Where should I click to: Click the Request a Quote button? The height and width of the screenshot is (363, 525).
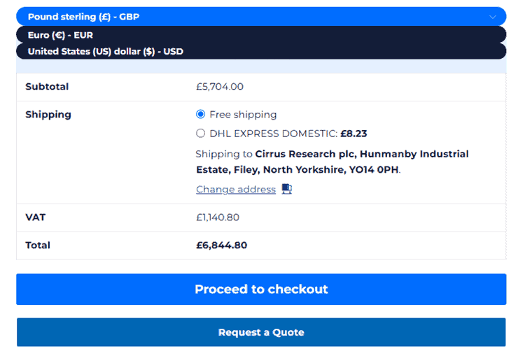(x=261, y=332)
